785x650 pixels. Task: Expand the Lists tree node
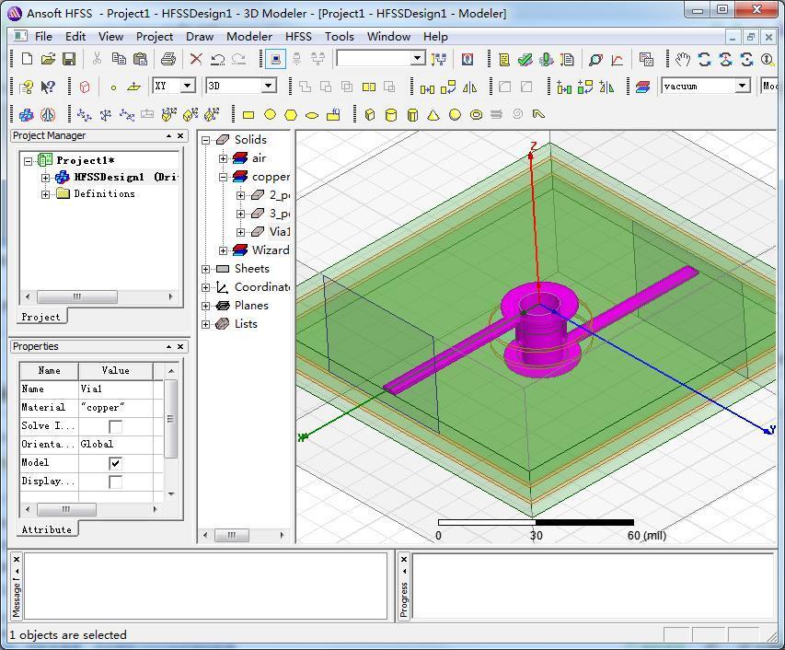pyautogui.click(x=205, y=324)
